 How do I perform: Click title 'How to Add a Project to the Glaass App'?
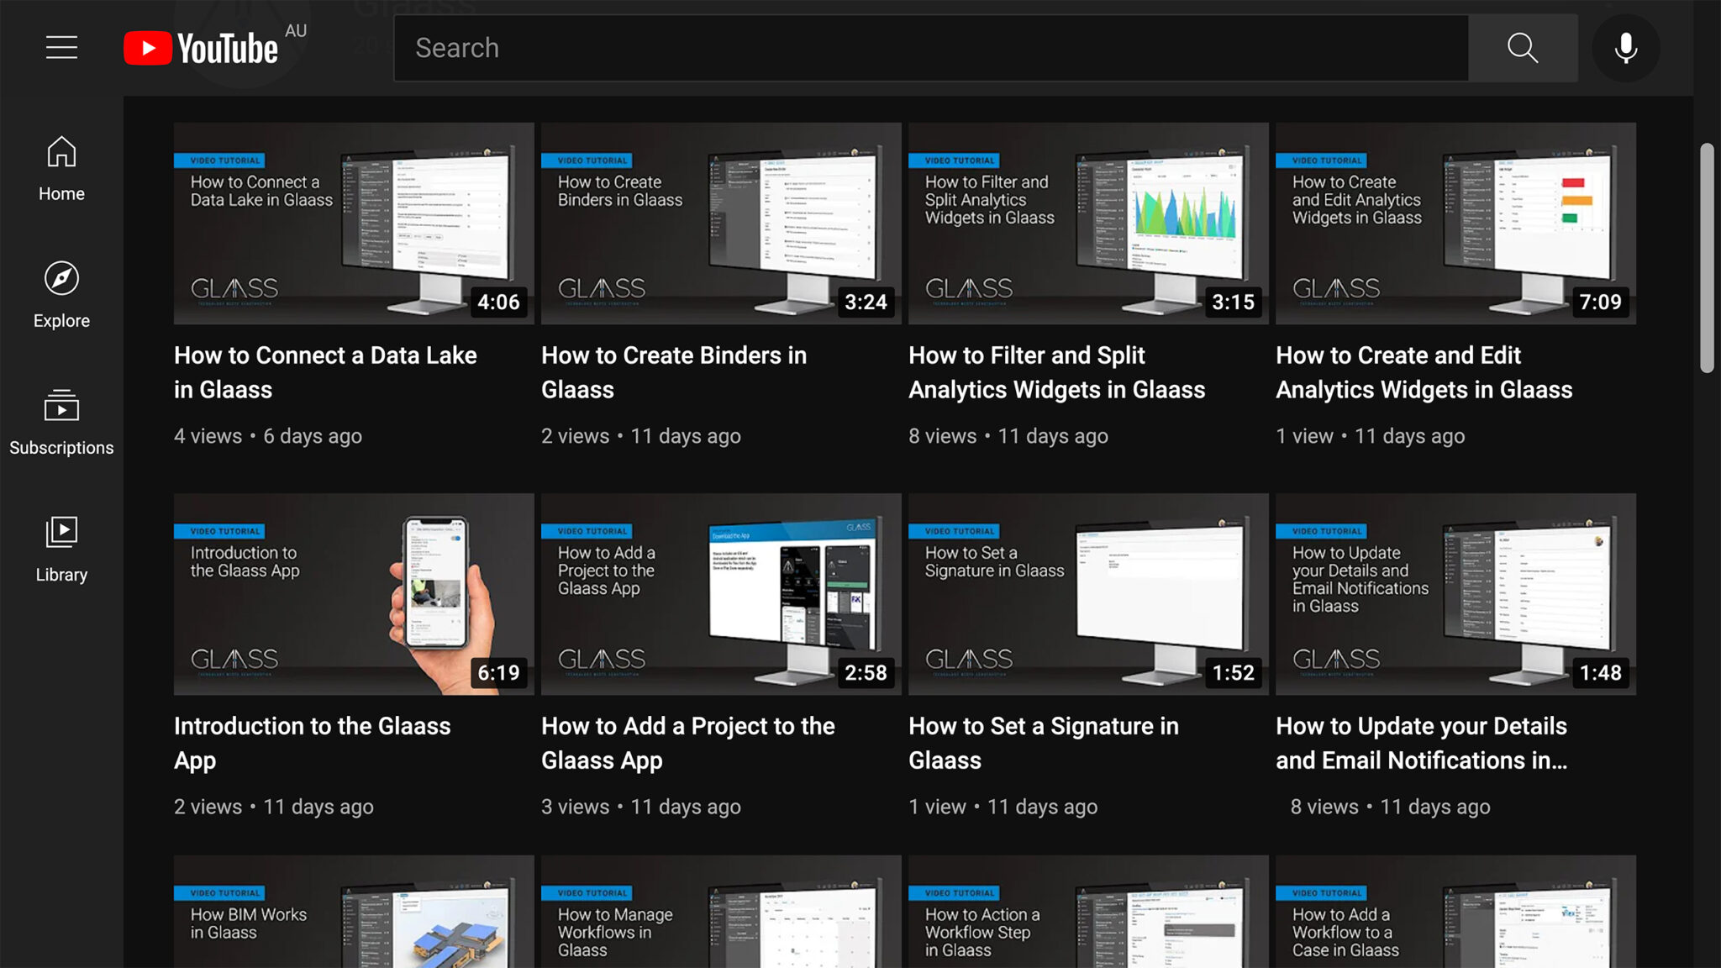(688, 743)
